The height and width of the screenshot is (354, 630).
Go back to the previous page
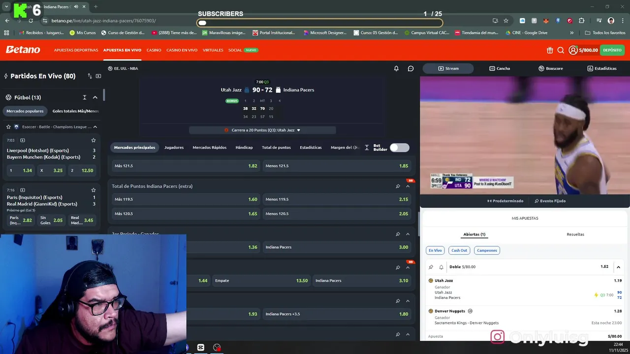point(7,21)
